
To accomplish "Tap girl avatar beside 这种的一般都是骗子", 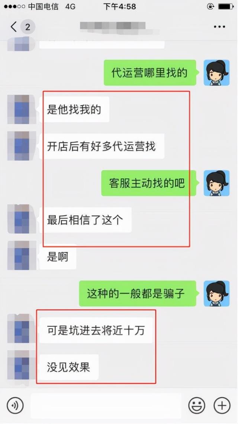I will tap(216, 293).
